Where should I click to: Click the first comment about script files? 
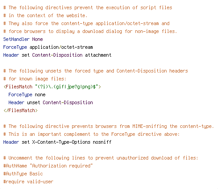pyautogui.click(x=87, y=7)
